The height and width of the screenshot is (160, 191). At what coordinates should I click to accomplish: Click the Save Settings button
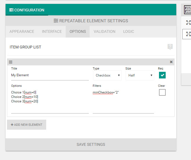pos(91,144)
